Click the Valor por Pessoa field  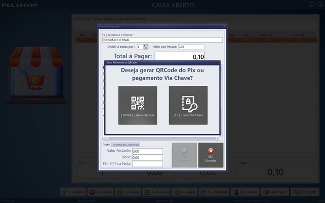click(x=191, y=47)
